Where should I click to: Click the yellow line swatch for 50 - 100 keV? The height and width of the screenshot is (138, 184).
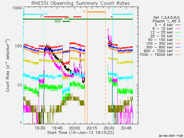click(x=178, y=40)
